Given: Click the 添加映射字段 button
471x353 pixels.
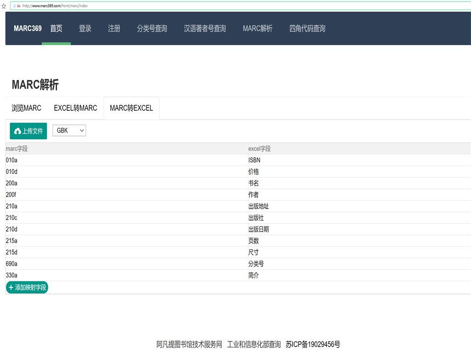Looking at the screenshot, I should [27, 287].
